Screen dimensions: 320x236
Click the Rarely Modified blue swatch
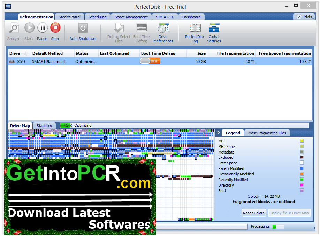tap(302, 168)
